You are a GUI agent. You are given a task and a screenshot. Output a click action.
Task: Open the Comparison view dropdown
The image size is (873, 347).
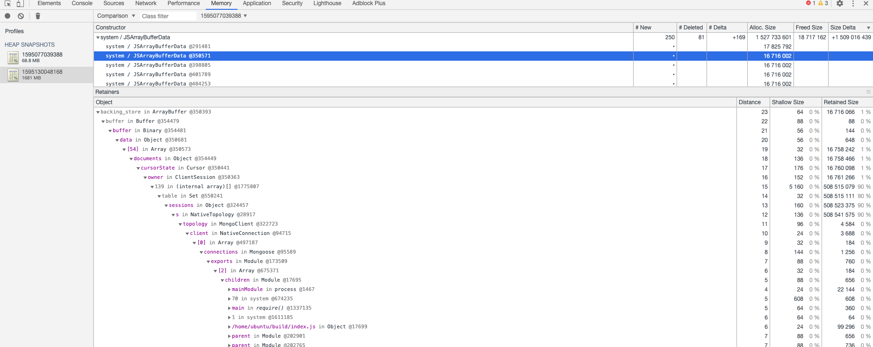[116, 16]
